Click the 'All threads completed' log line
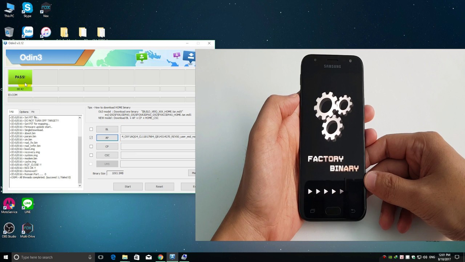Viewport: 465px width, 262px height. click(x=40, y=177)
